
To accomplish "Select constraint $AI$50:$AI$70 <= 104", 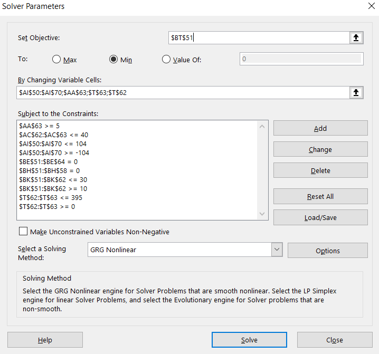I will (53, 144).
